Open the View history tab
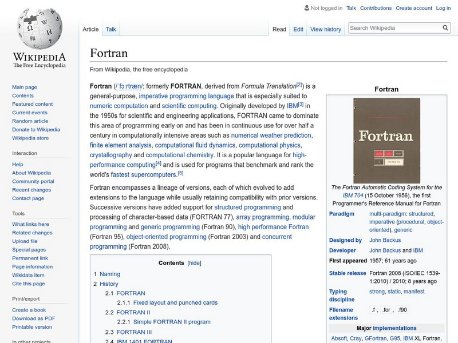 tap(326, 29)
